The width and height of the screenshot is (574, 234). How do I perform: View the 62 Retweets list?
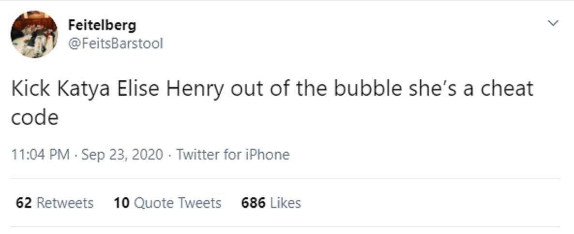[x=55, y=203]
